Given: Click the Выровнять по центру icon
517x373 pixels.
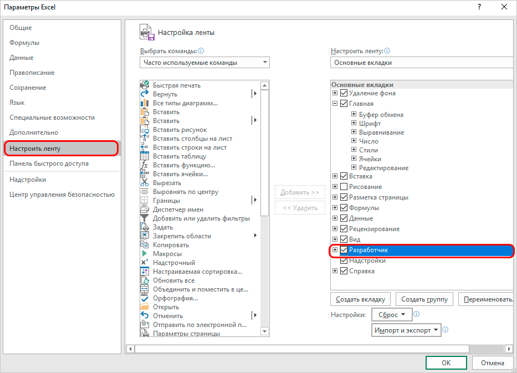Looking at the screenshot, I should click(145, 192).
